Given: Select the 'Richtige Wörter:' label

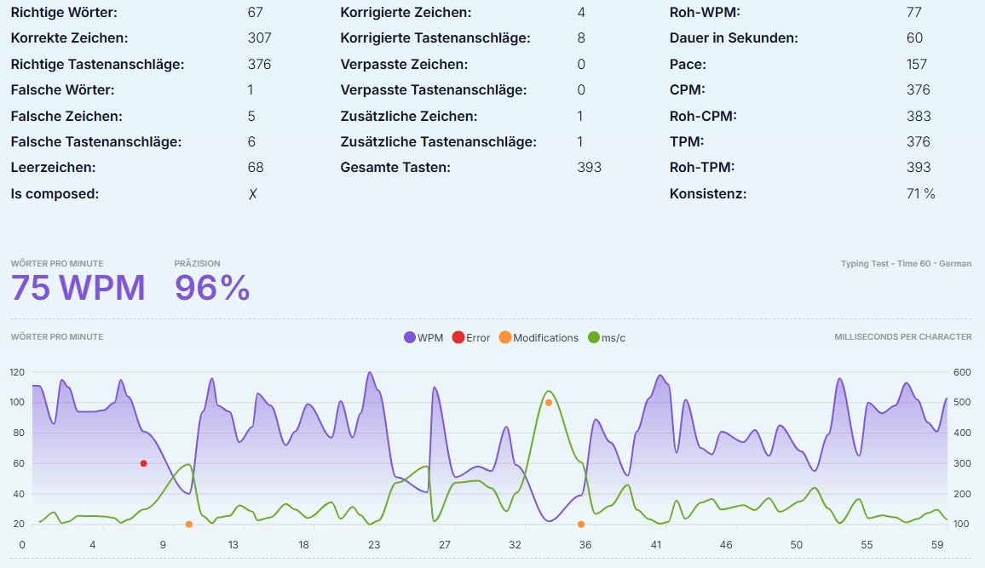Looking at the screenshot, I should point(64,13).
